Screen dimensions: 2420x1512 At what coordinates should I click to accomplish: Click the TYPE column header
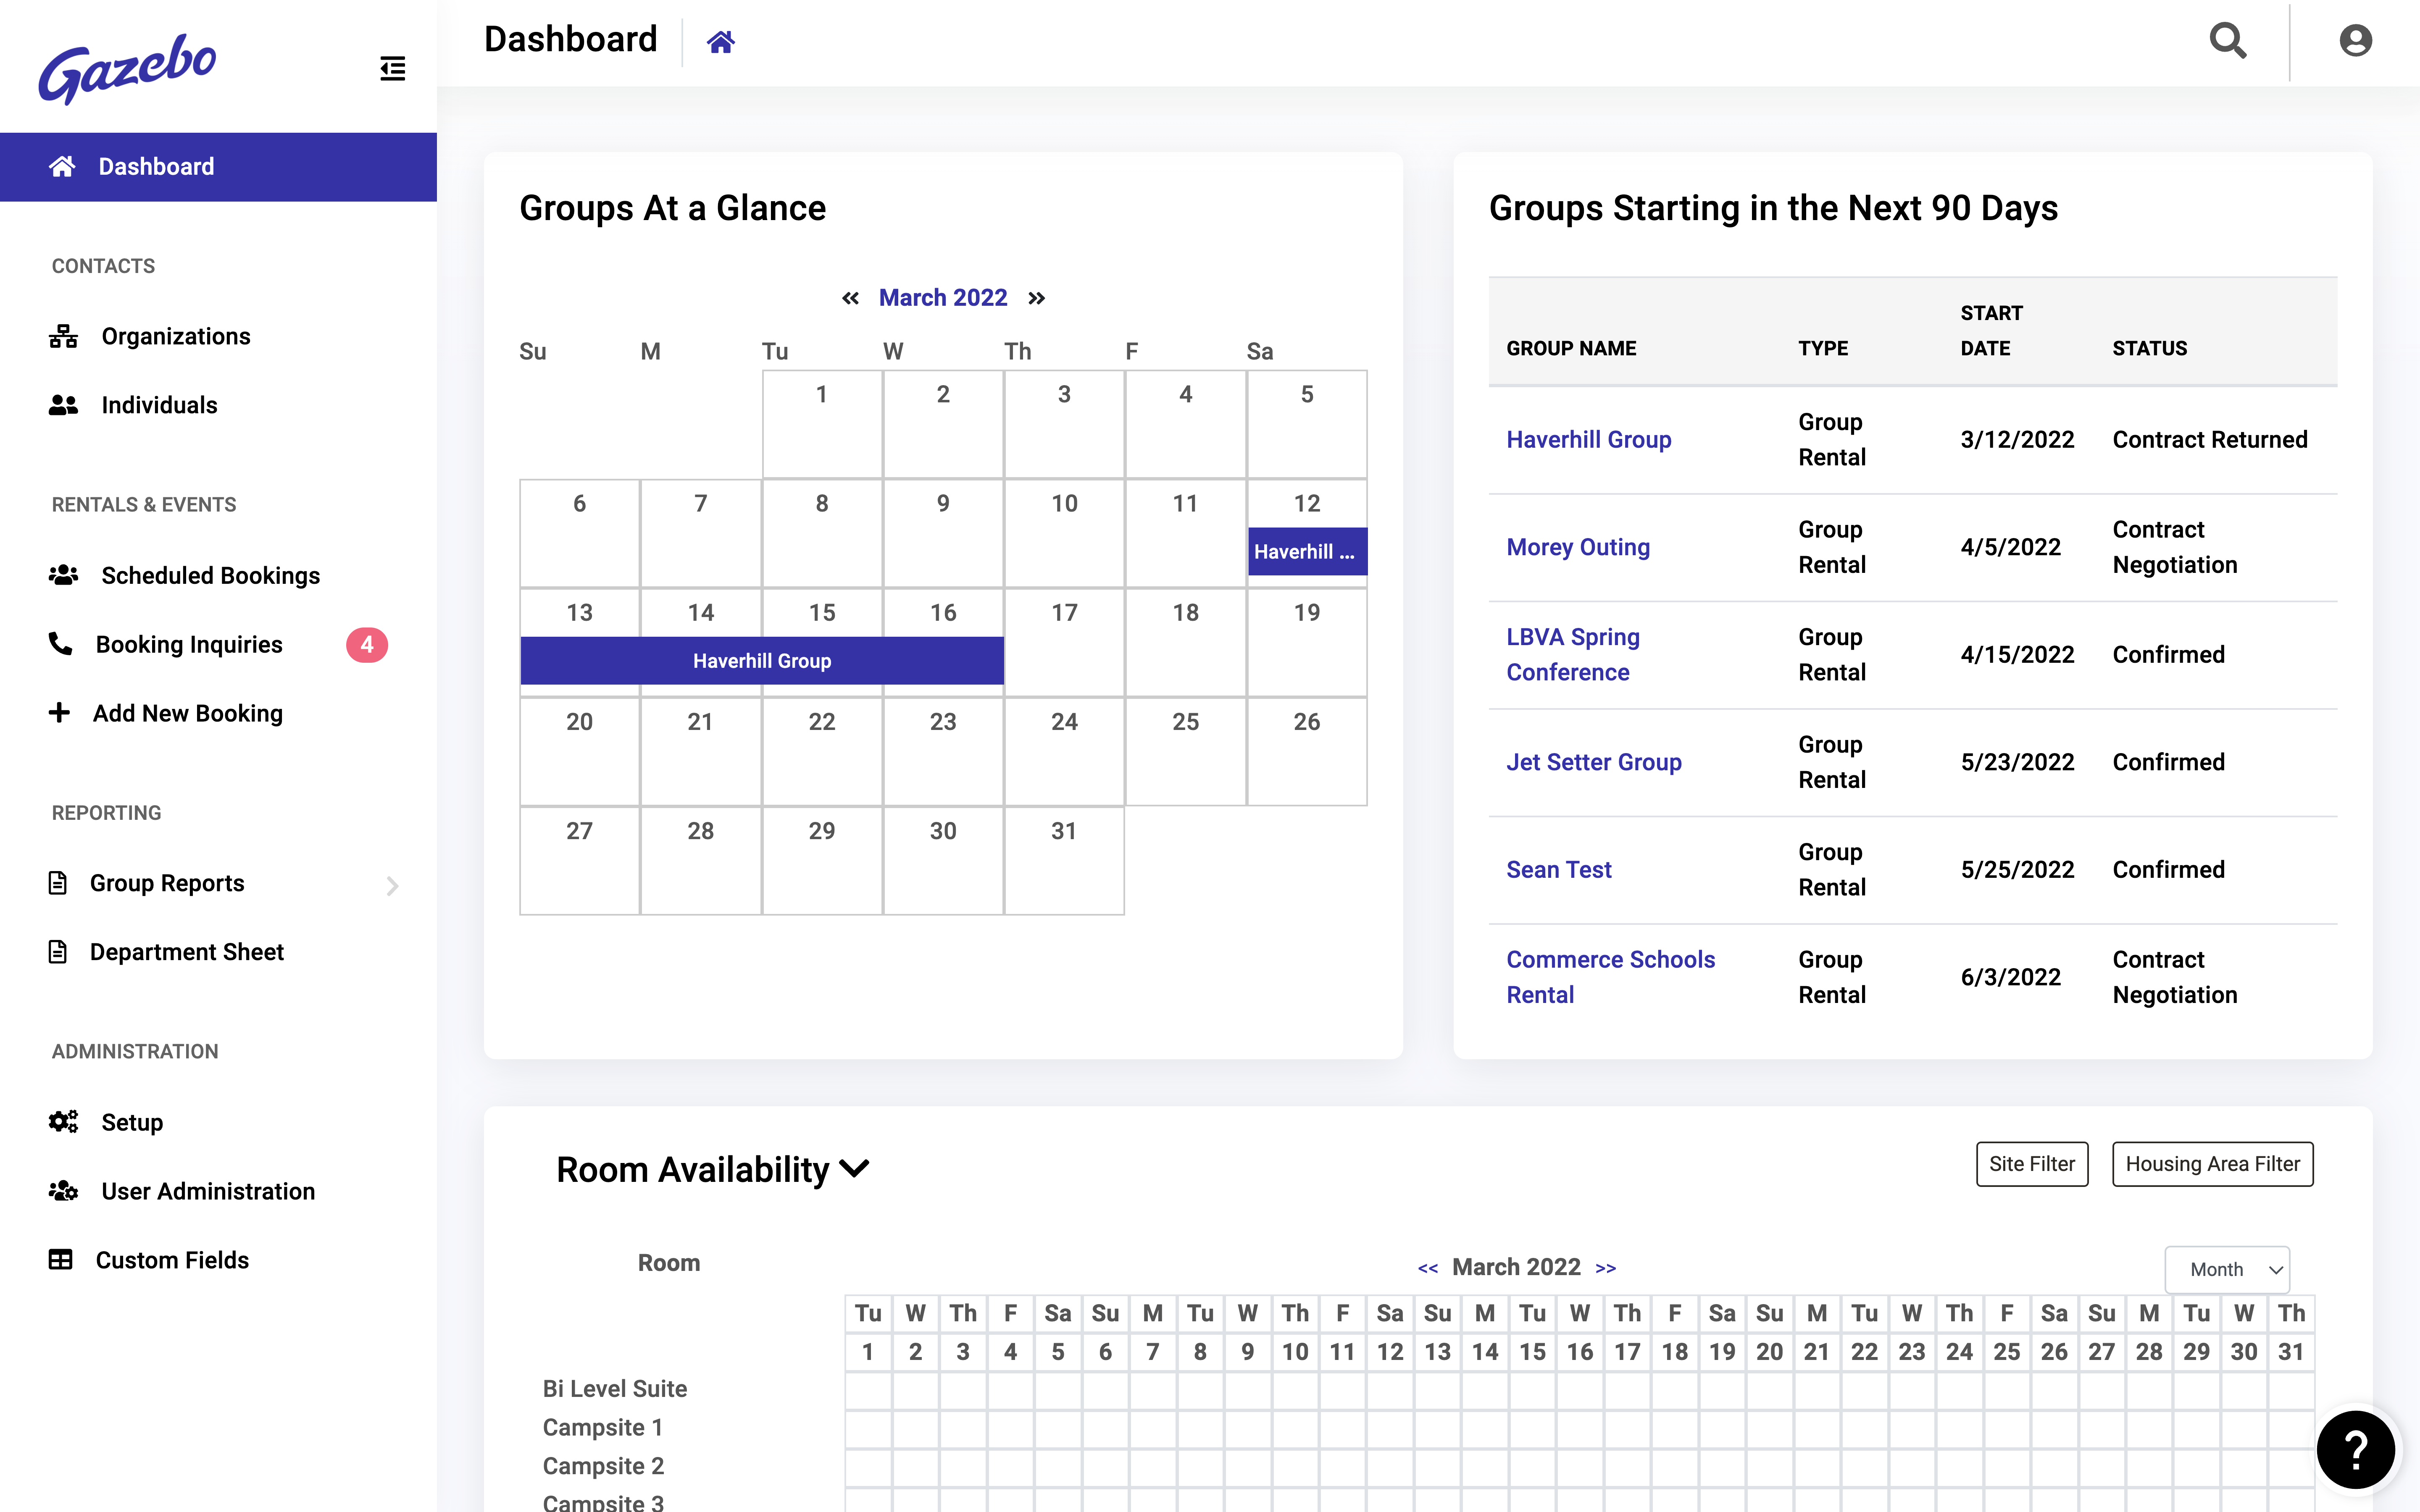(1823, 348)
